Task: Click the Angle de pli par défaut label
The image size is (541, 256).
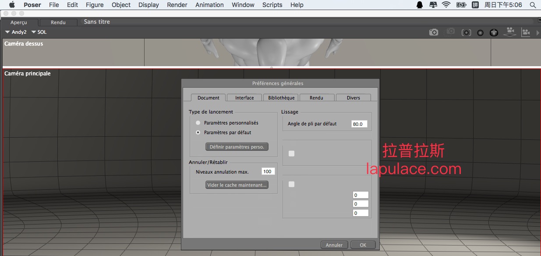Action: [312, 124]
